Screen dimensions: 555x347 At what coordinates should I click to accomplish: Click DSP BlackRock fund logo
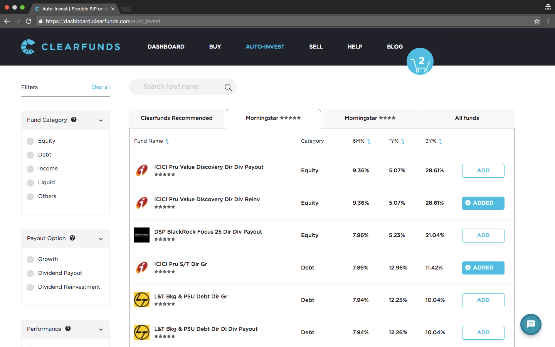click(x=142, y=235)
